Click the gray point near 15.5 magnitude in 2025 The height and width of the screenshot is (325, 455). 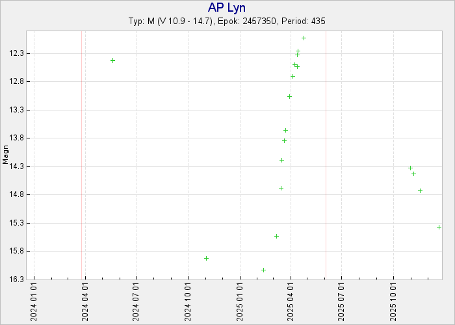coord(276,236)
